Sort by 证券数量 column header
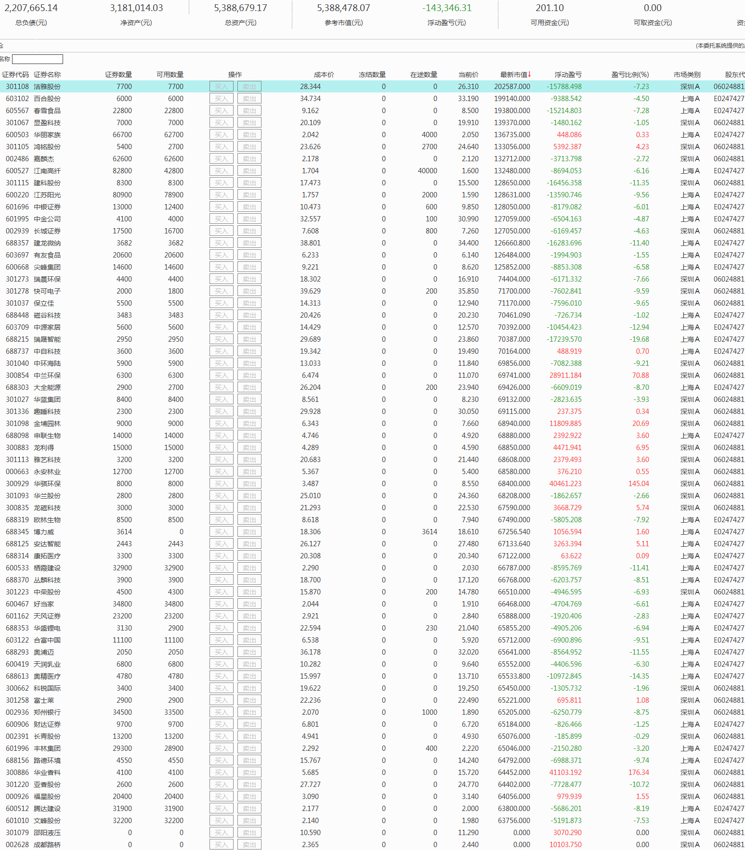745x850 pixels. click(118, 75)
